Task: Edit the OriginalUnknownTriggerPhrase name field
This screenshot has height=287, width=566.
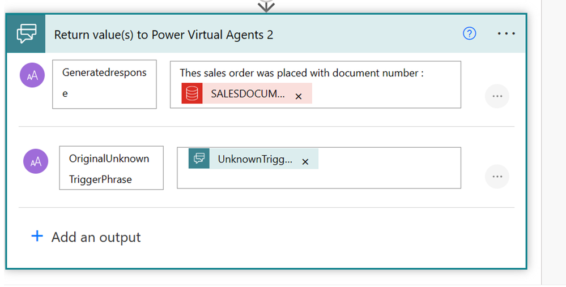Action: click(111, 168)
